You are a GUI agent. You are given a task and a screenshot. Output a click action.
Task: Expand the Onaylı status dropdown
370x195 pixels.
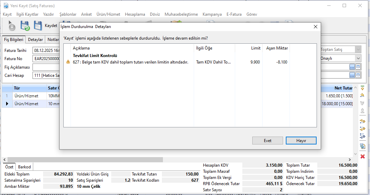(x=358, y=58)
